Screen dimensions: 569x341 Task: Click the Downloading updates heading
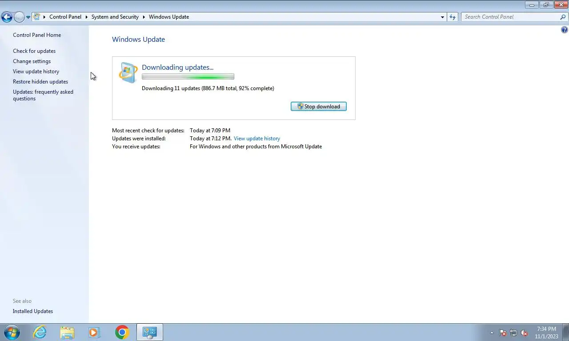pyautogui.click(x=177, y=67)
